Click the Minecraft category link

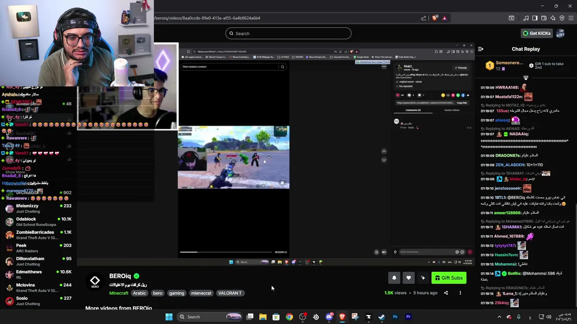coord(119,293)
